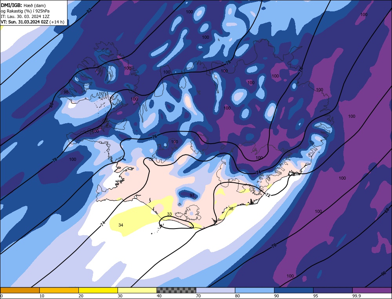Select the orange 10–20 legend swatch
This screenshot has height=299, width=392.
pos(59,290)
